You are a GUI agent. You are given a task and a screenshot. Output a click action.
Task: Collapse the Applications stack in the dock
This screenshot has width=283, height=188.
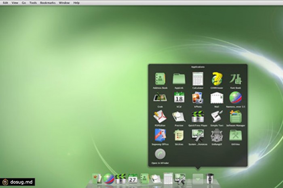198,179
